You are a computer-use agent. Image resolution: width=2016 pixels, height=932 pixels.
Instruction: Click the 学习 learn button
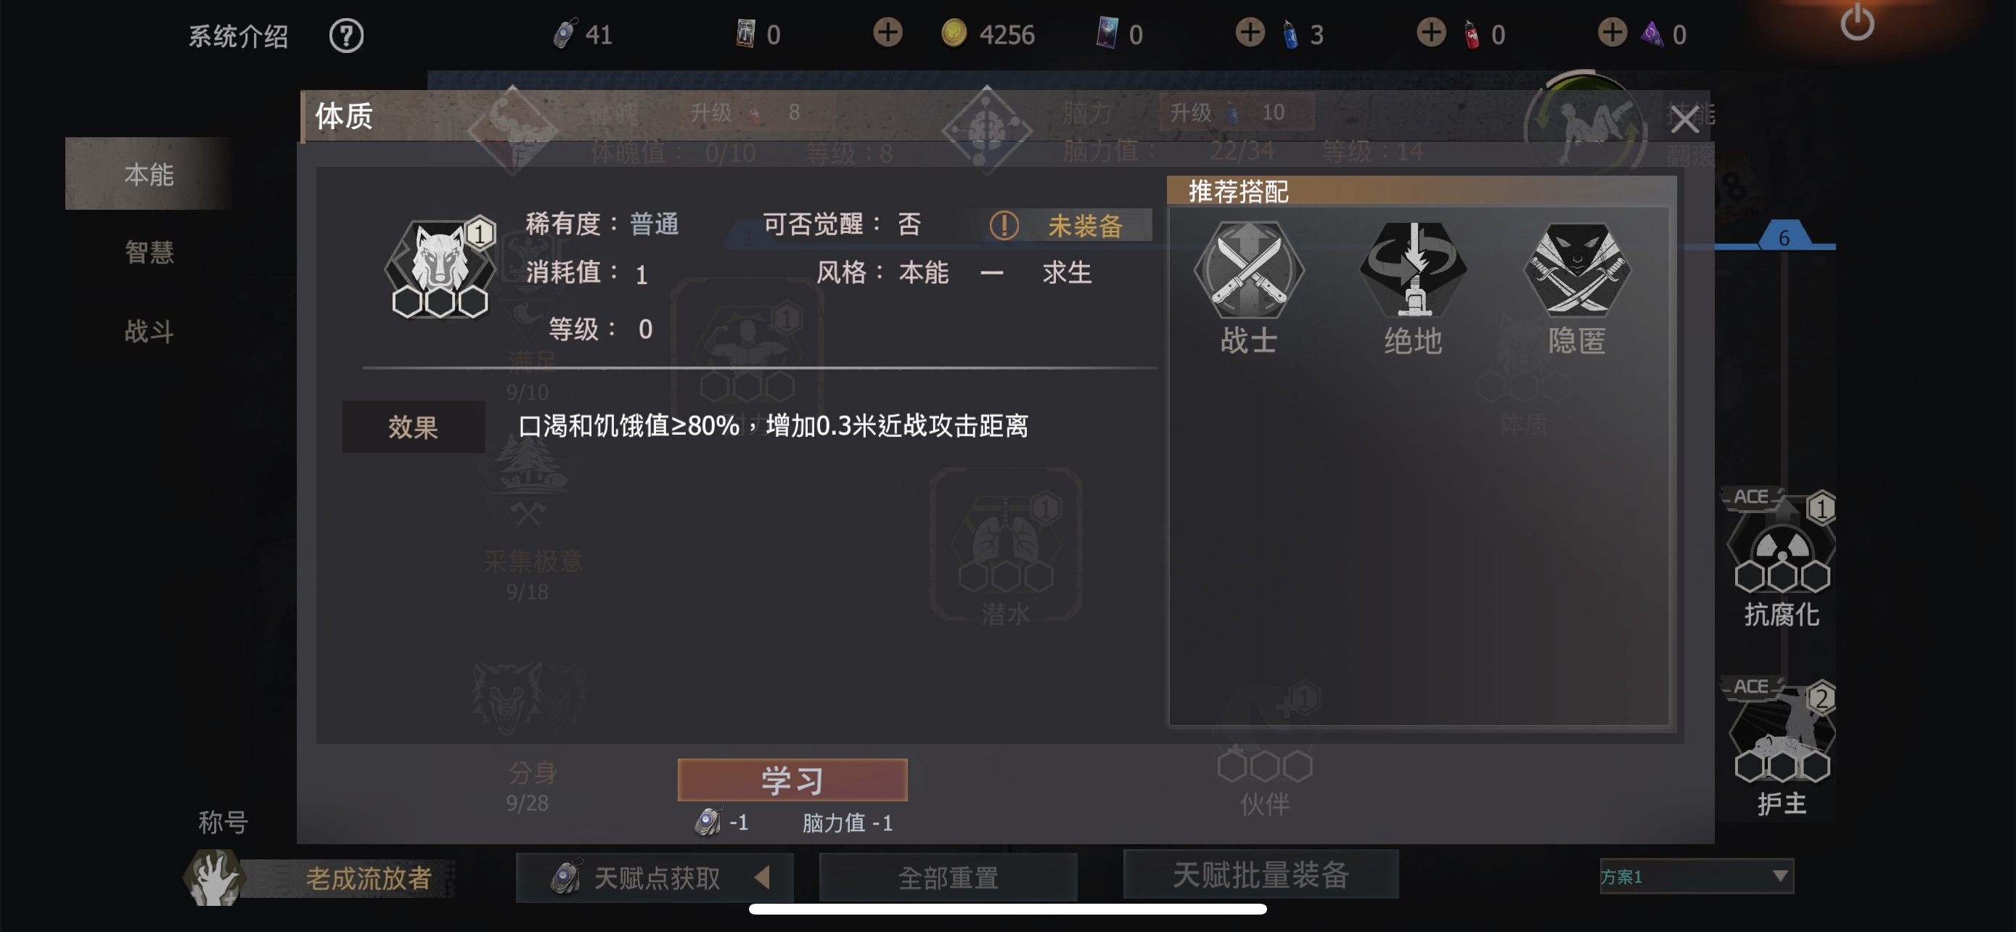[x=792, y=780]
